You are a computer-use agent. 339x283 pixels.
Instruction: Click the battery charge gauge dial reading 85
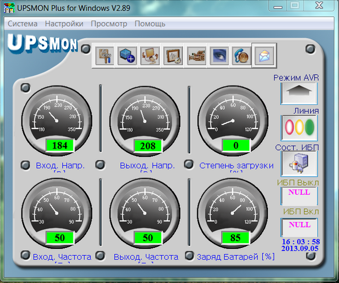pos(233,213)
